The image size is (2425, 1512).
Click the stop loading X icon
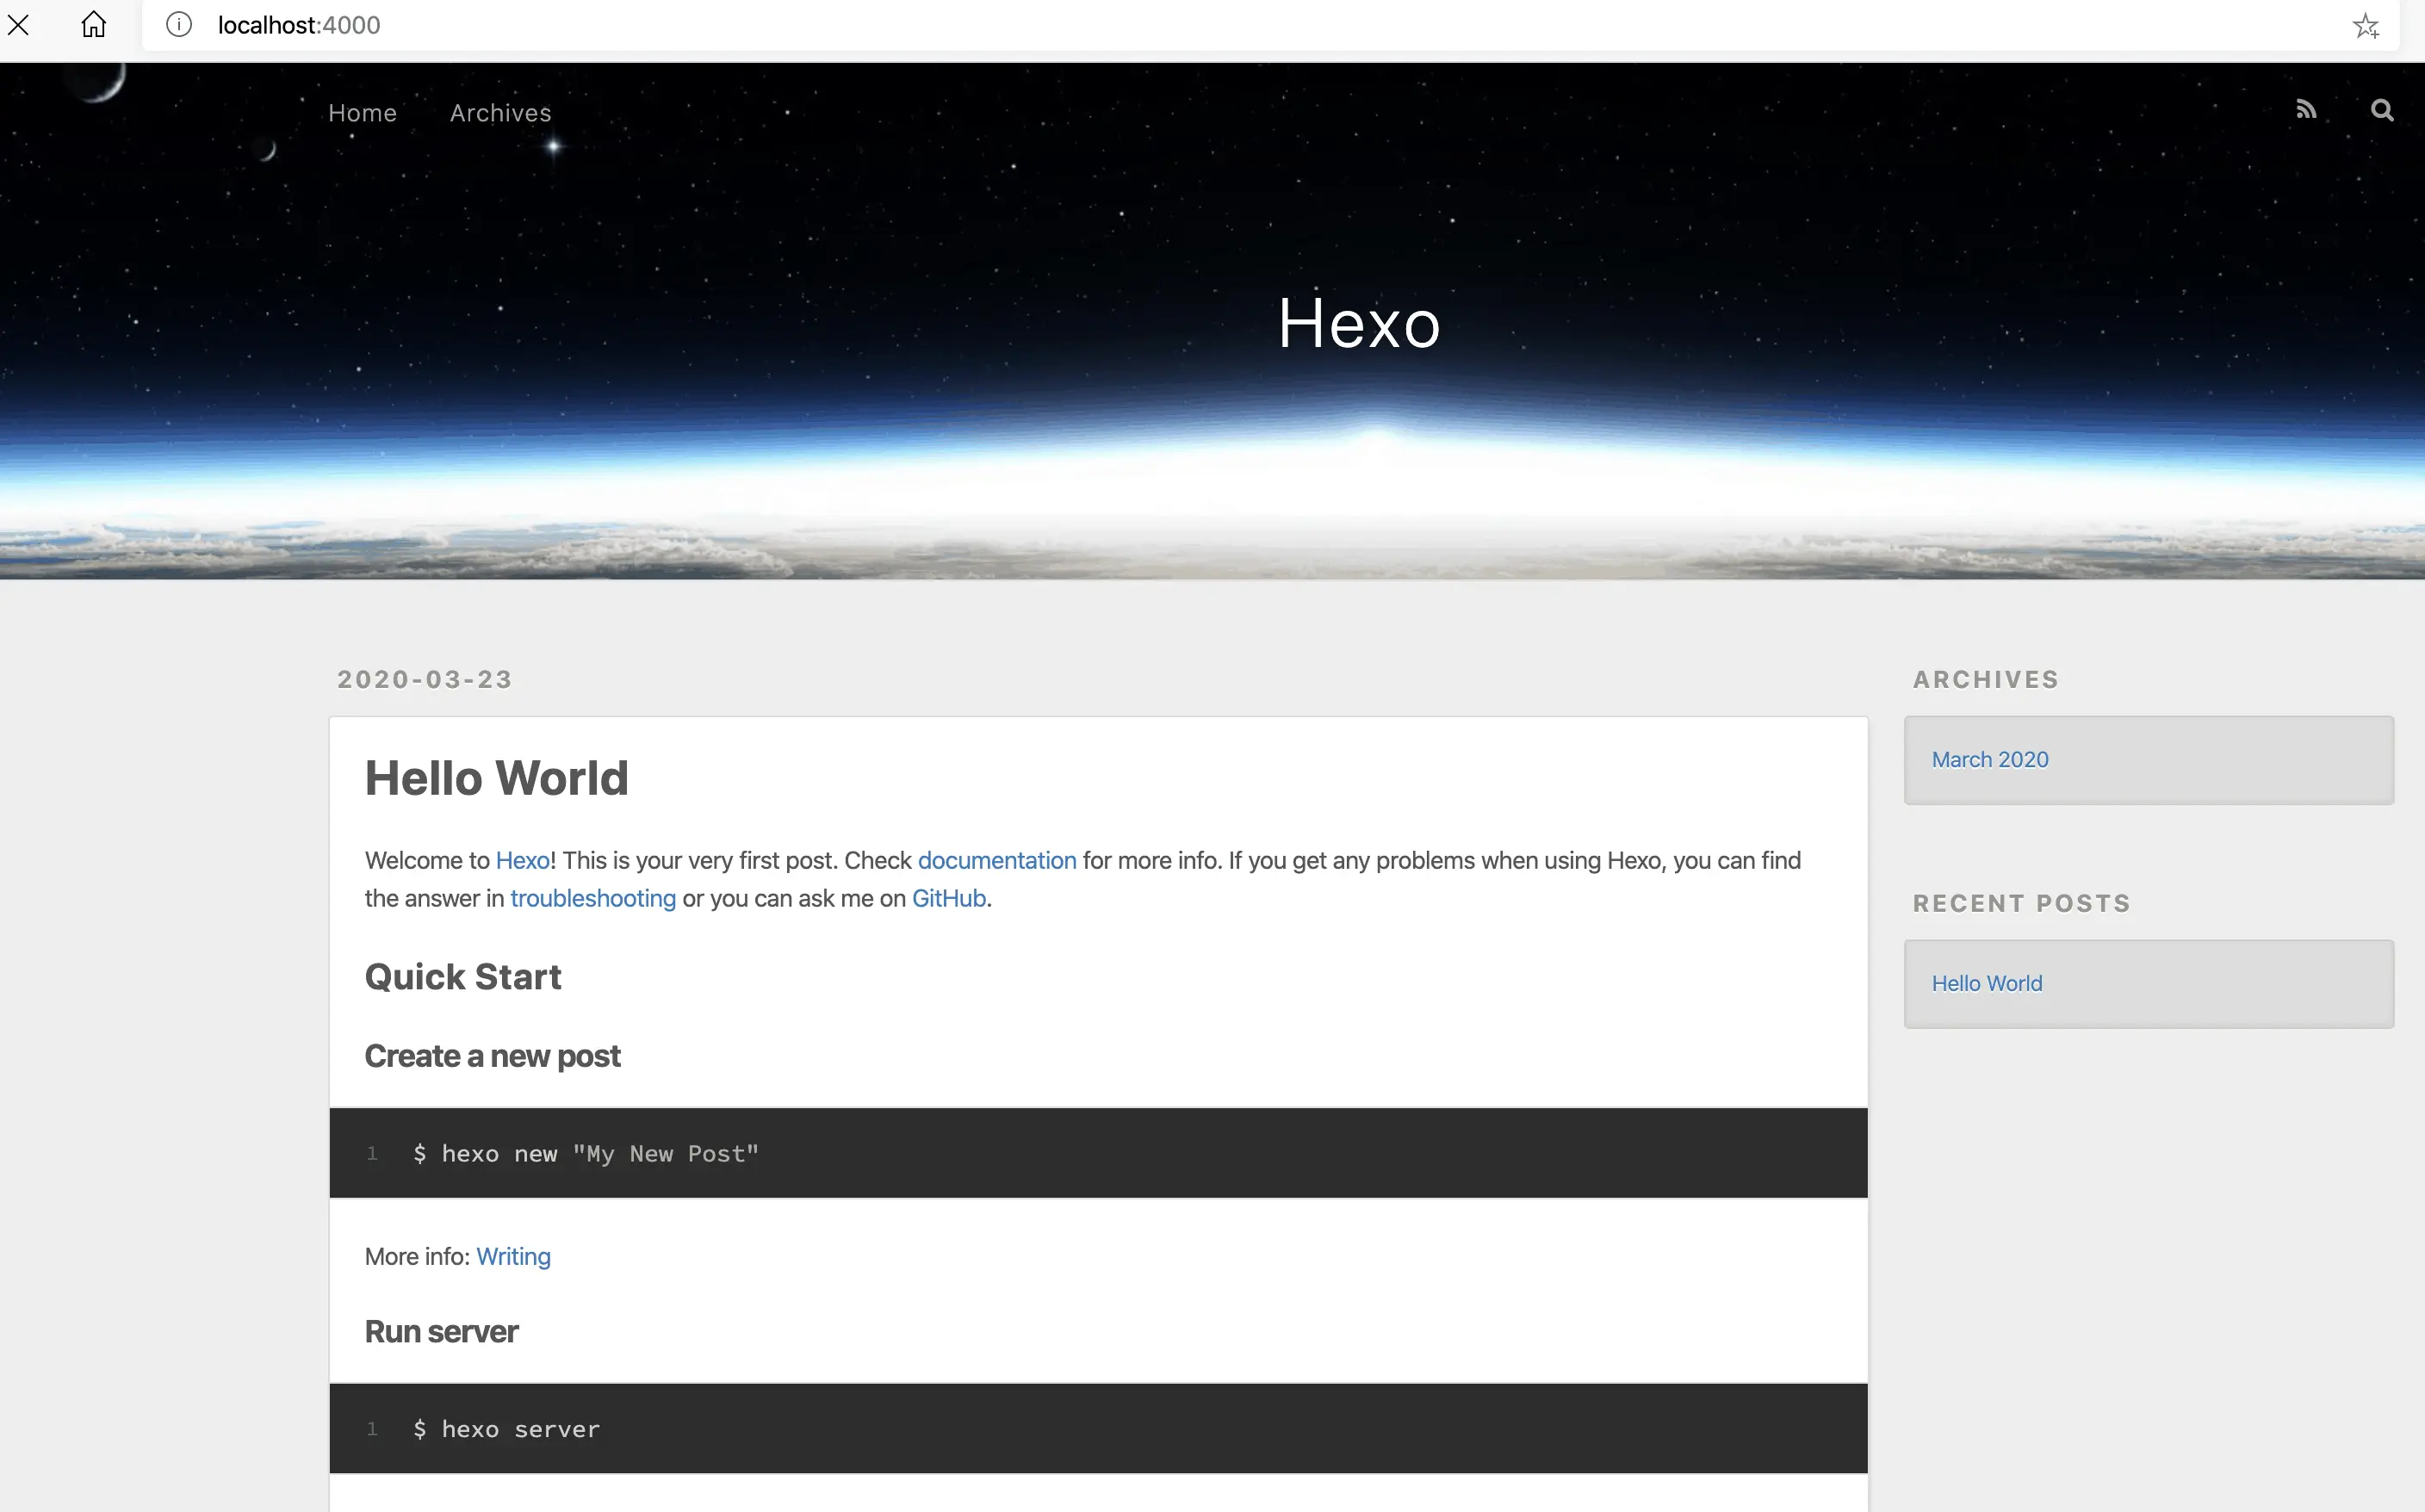[18, 25]
